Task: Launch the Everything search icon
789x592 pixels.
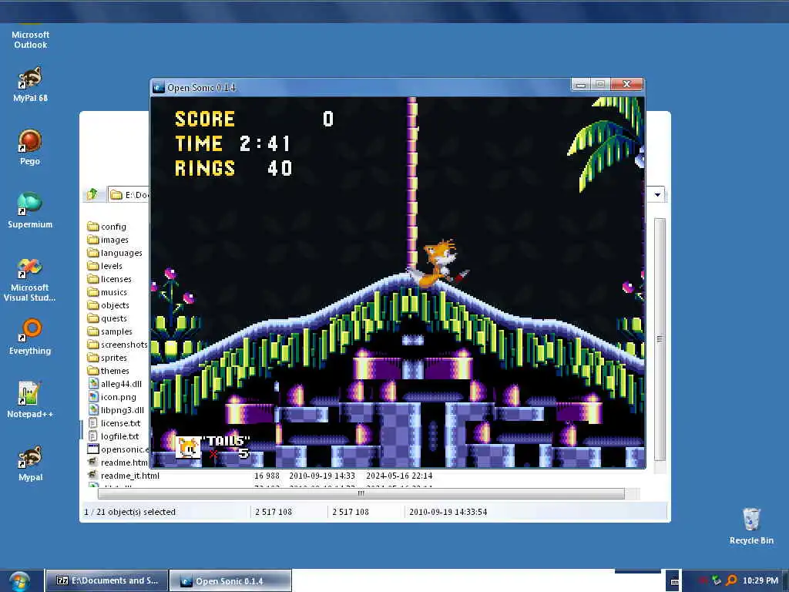Action: 30,337
